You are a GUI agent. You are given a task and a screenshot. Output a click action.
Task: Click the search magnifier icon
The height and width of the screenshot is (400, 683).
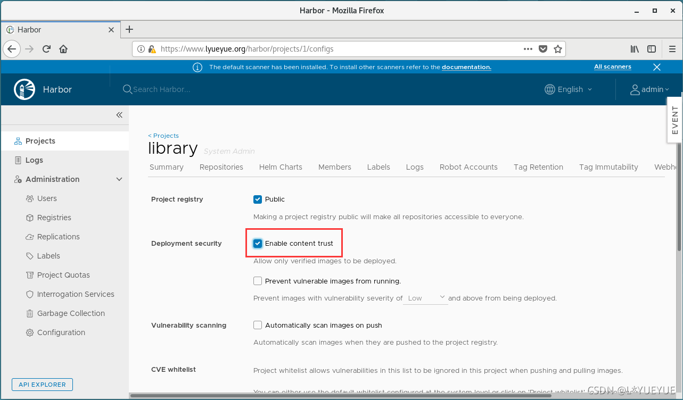pos(127,89)
